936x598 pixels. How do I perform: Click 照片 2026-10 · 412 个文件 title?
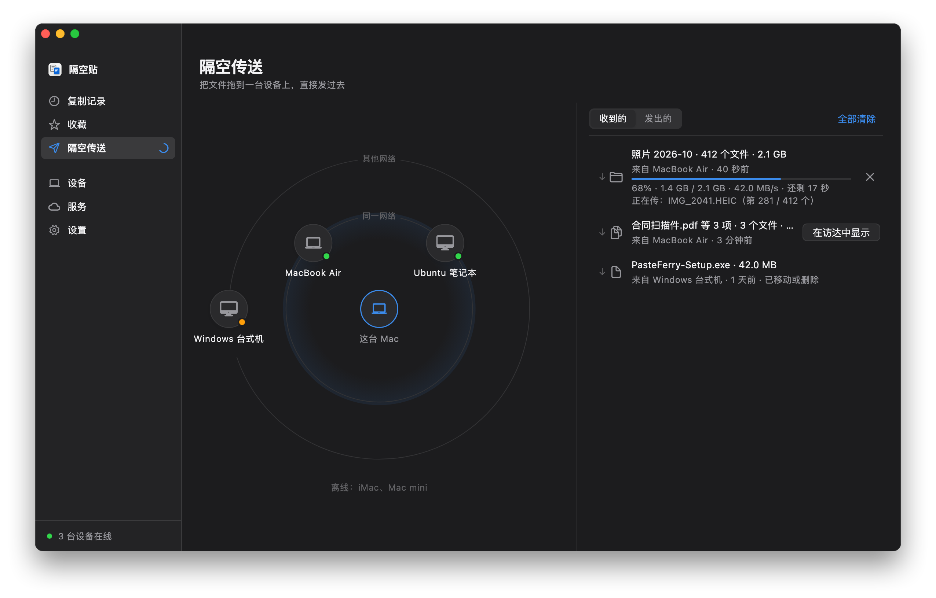pyautogui.click(x=709, y=154)
